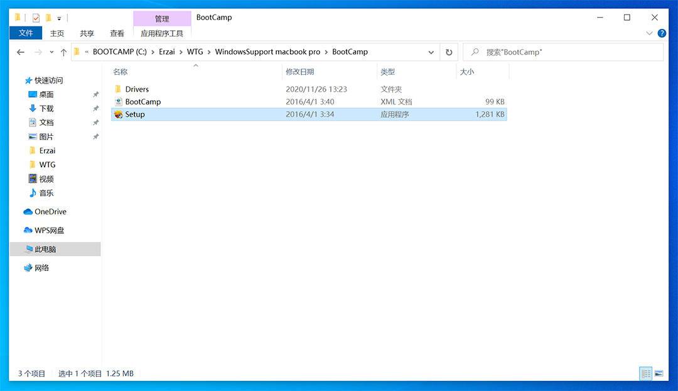Click the help question mark button
The image size is (678, 391).
(x=662, y=33)
